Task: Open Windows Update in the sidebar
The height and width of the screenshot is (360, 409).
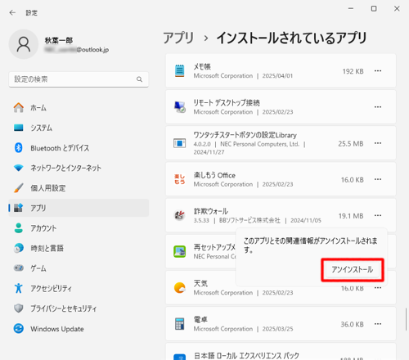Action: click(x=79, y=329)
